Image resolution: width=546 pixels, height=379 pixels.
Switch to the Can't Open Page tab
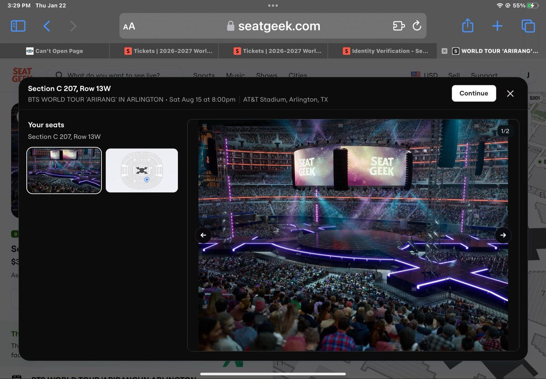(55, 51)
